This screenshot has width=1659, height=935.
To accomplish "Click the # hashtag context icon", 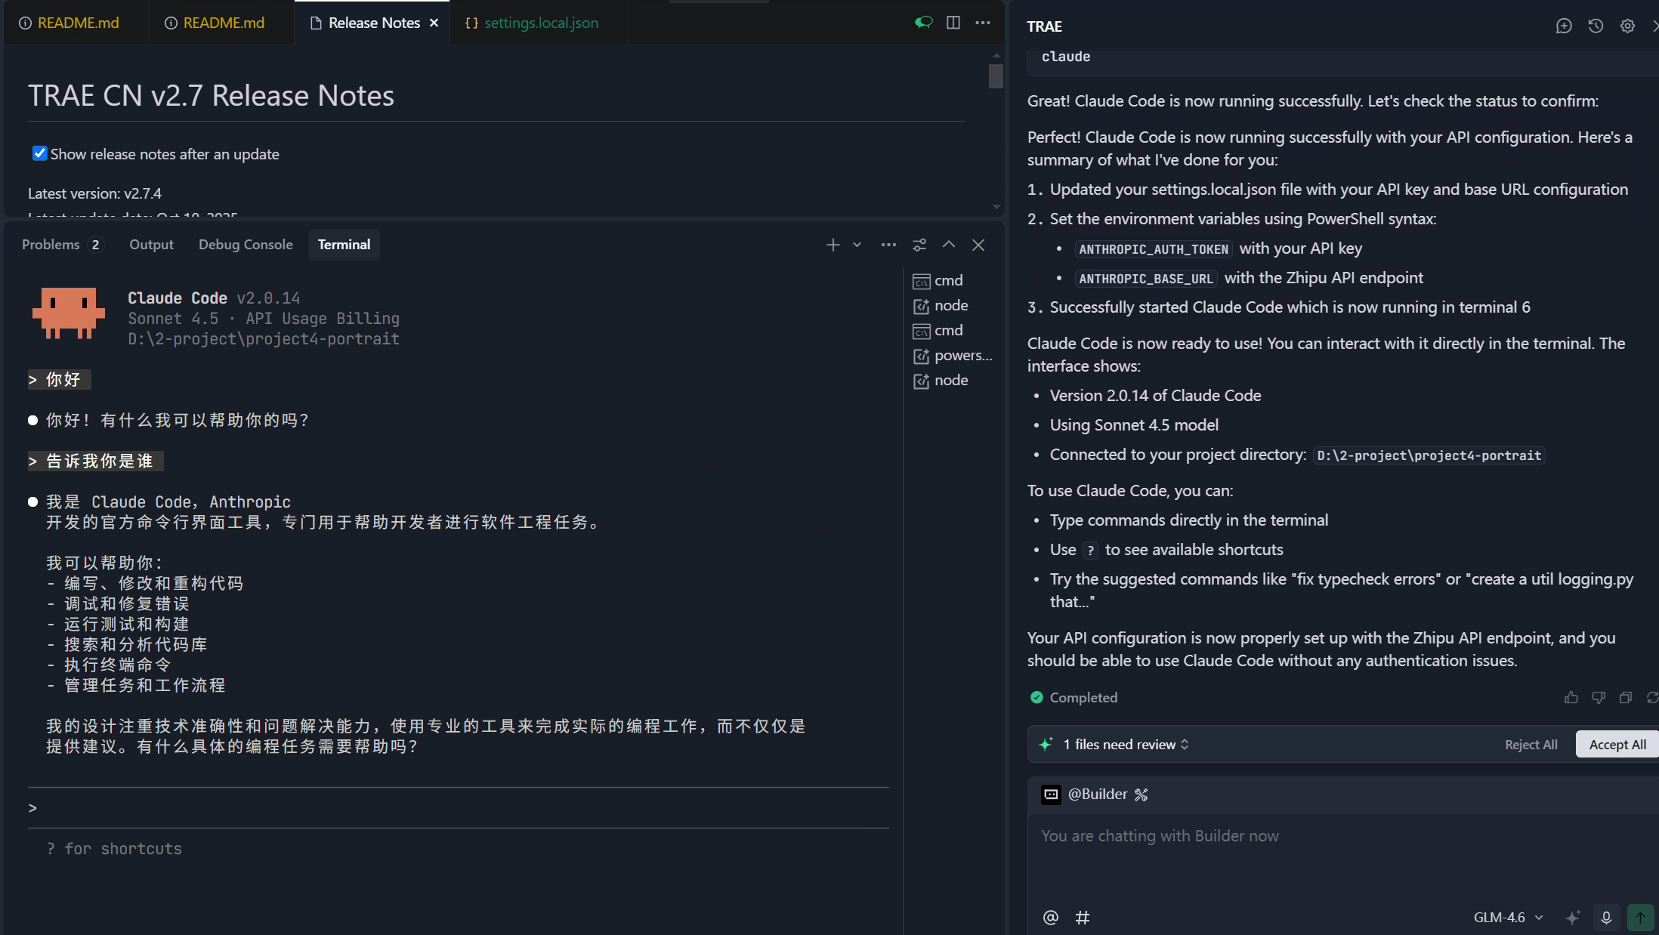I will [1082, 918].
